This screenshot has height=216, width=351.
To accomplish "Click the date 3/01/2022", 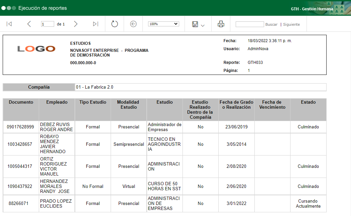I will pyautogui.click(x=236, y=204).
